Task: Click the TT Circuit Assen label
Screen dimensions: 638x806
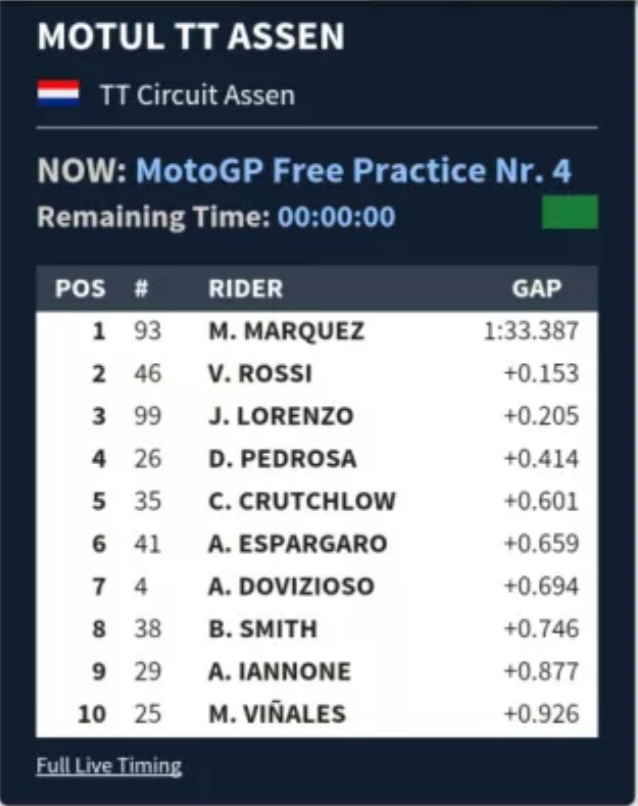Action: coord(197,95)
